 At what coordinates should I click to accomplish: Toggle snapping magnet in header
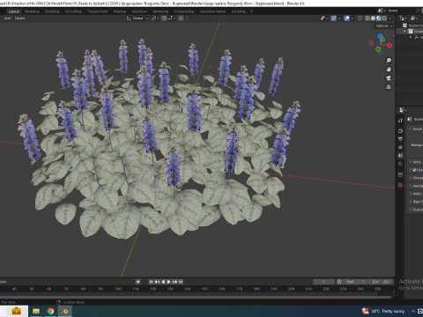pyautogui.click(x=164, y=18)
